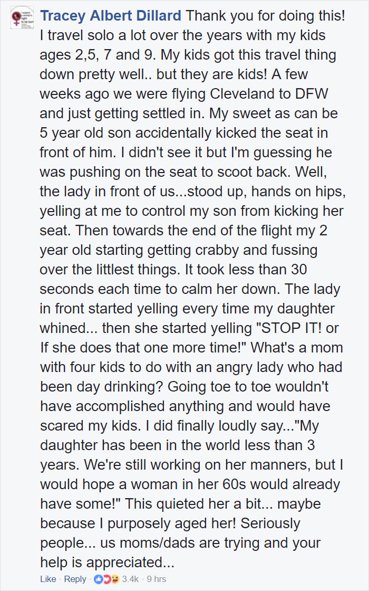Click the Reply link below the comment
Image resolution: width=369 pixels, height=591 pixels.
click(x=75, y=579)
